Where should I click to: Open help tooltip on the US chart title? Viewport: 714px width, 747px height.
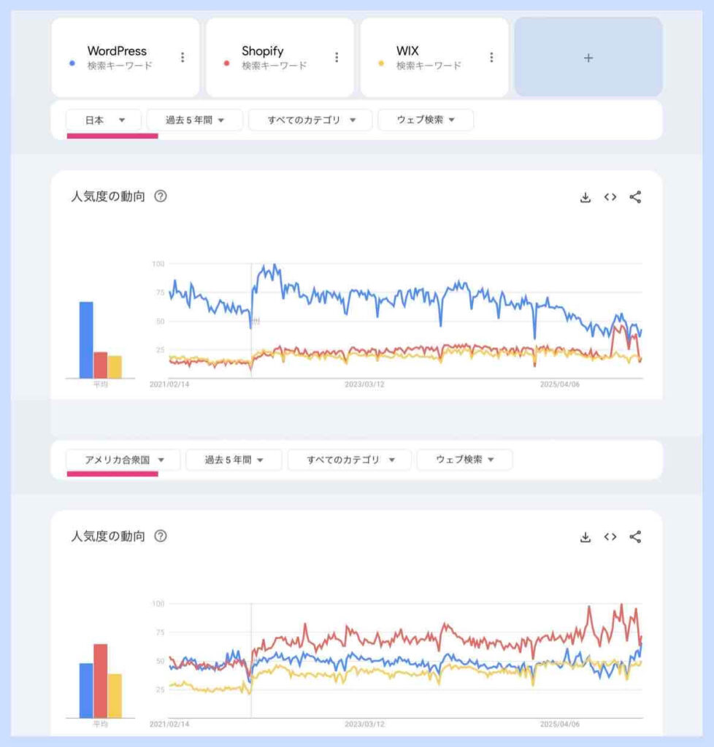pos(159,535)
